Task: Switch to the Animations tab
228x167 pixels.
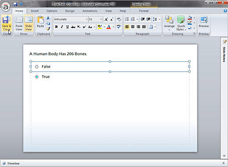Action: point(90,11)
